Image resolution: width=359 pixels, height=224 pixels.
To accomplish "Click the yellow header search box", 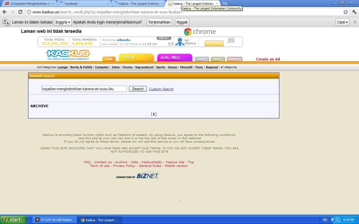I will coord(214,43).
